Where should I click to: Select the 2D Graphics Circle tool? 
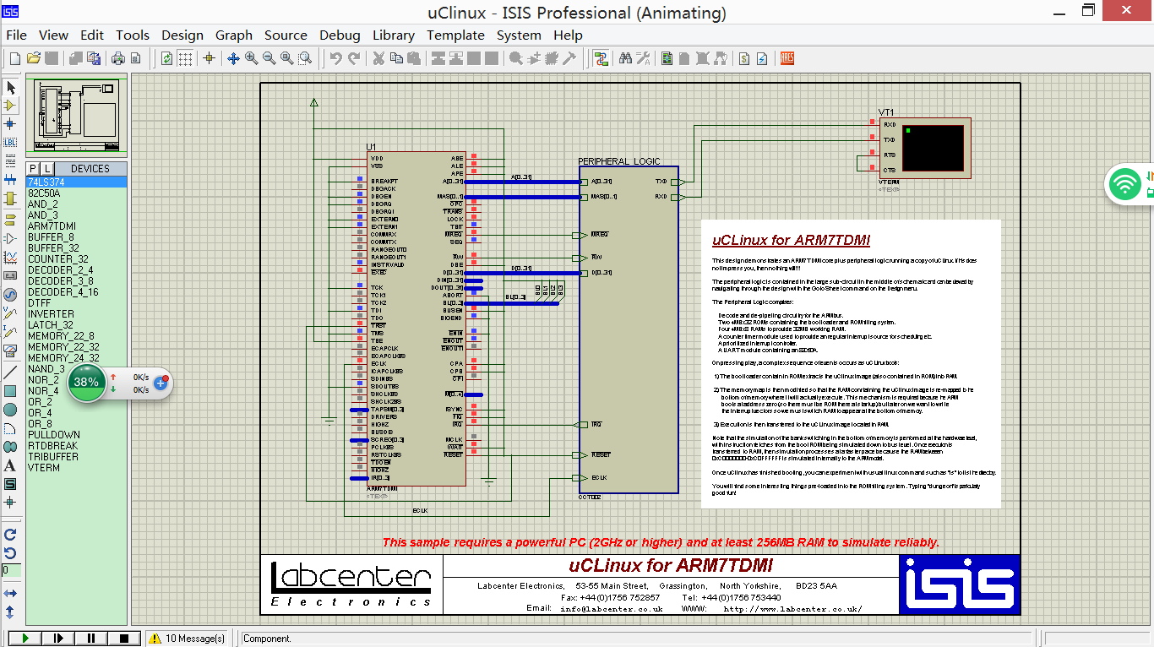(10, 409)
